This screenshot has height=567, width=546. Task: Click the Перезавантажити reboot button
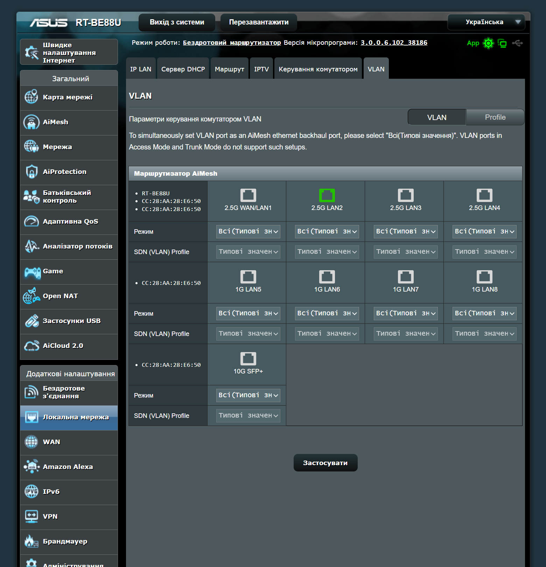(x=259, y=22)
